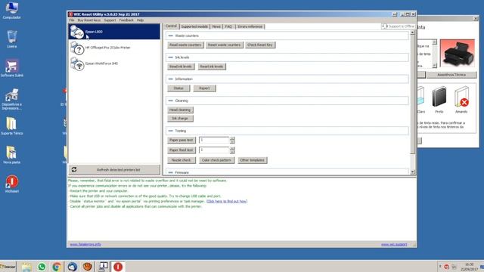Open Chrome from the taskbar
Viewport: 484px width, 272px height.
[x=57, y=267]
